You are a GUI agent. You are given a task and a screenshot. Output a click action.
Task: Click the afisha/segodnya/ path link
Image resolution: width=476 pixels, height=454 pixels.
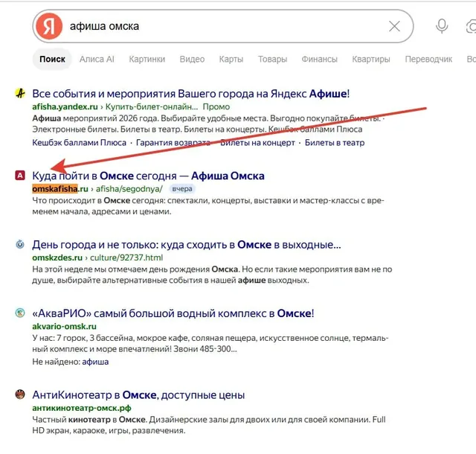[129, 189]
